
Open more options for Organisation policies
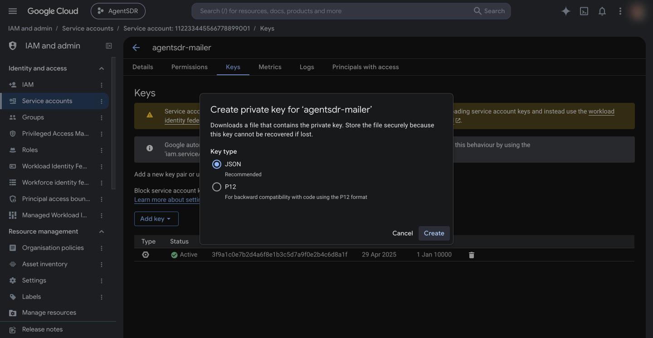point(102,248)
